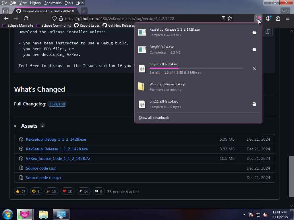Open Report Issues bookmark
The image size is (294, 220).
pyautogui.click(x=87, y=25)
